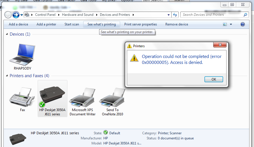Screen dimensions: 254x147
Task: Click the Refresh button beside address bar
Action: [x=175, y=15]
